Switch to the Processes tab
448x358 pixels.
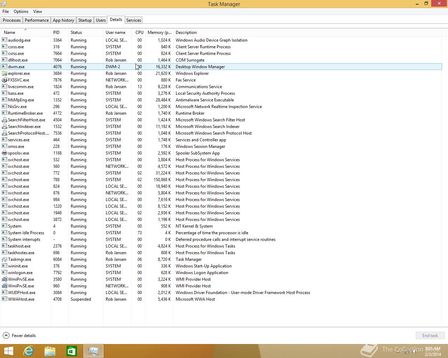tap(12, 20)
